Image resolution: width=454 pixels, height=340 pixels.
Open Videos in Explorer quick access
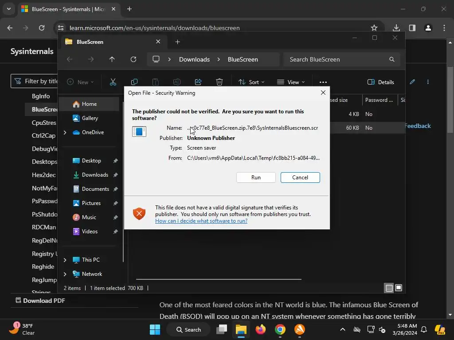90,232
